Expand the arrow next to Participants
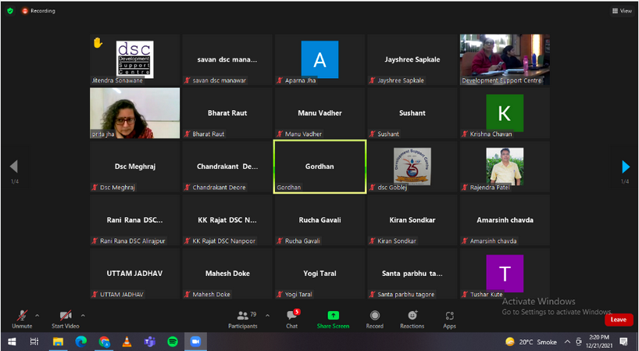Viewport: 639px width, 351px height. (x=268, y=315)
